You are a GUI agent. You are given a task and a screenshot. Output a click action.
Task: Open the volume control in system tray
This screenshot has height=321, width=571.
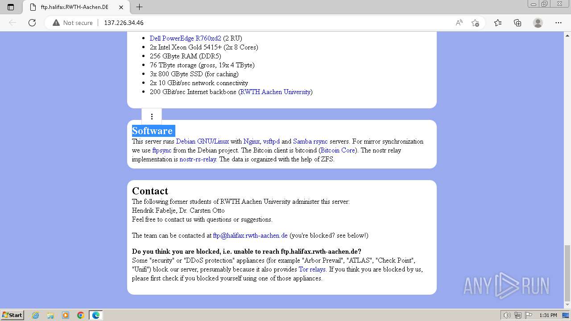507,315
